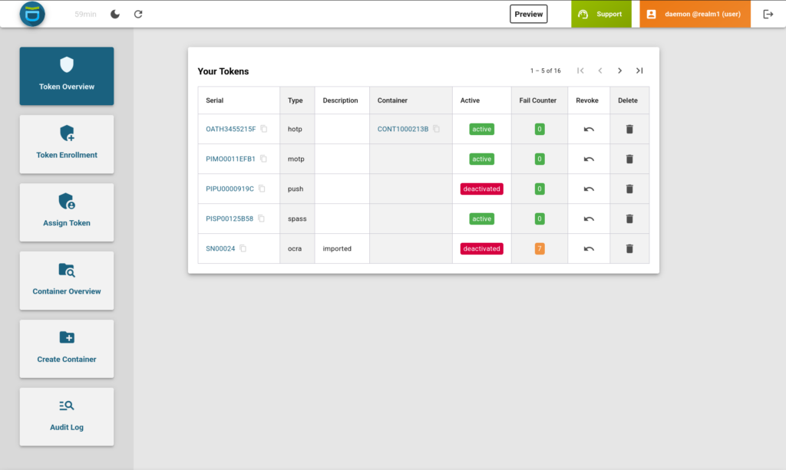Click the logout icon at top right
This screenshot has height=470, width=786.
click(x=768, y=14)
